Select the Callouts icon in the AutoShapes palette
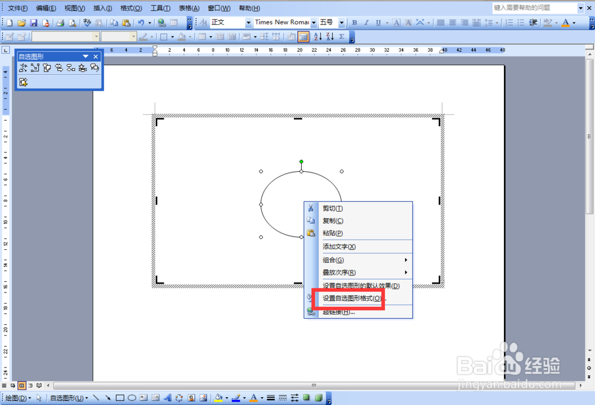This screenshot has height=405, width=595. point(94,68)
